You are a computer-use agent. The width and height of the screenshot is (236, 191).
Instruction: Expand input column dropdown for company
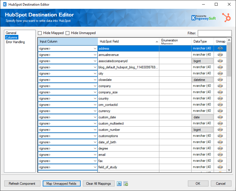pyautogui.click(x=95, y=86)
